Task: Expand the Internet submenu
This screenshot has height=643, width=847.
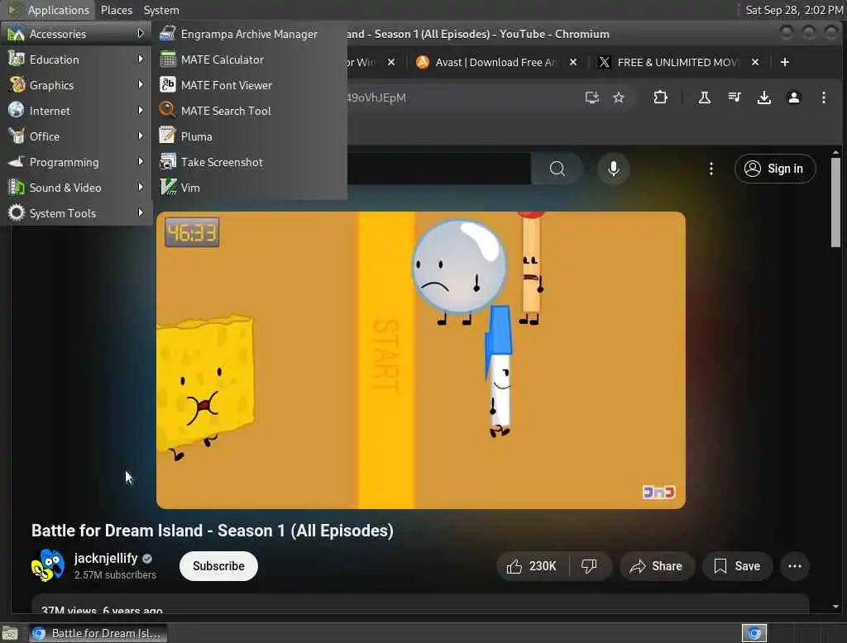Action: pyautogui.click(x=76, y=111)
